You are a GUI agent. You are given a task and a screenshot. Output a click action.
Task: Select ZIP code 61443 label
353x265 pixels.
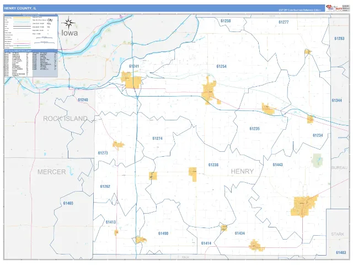click(277, 165)
